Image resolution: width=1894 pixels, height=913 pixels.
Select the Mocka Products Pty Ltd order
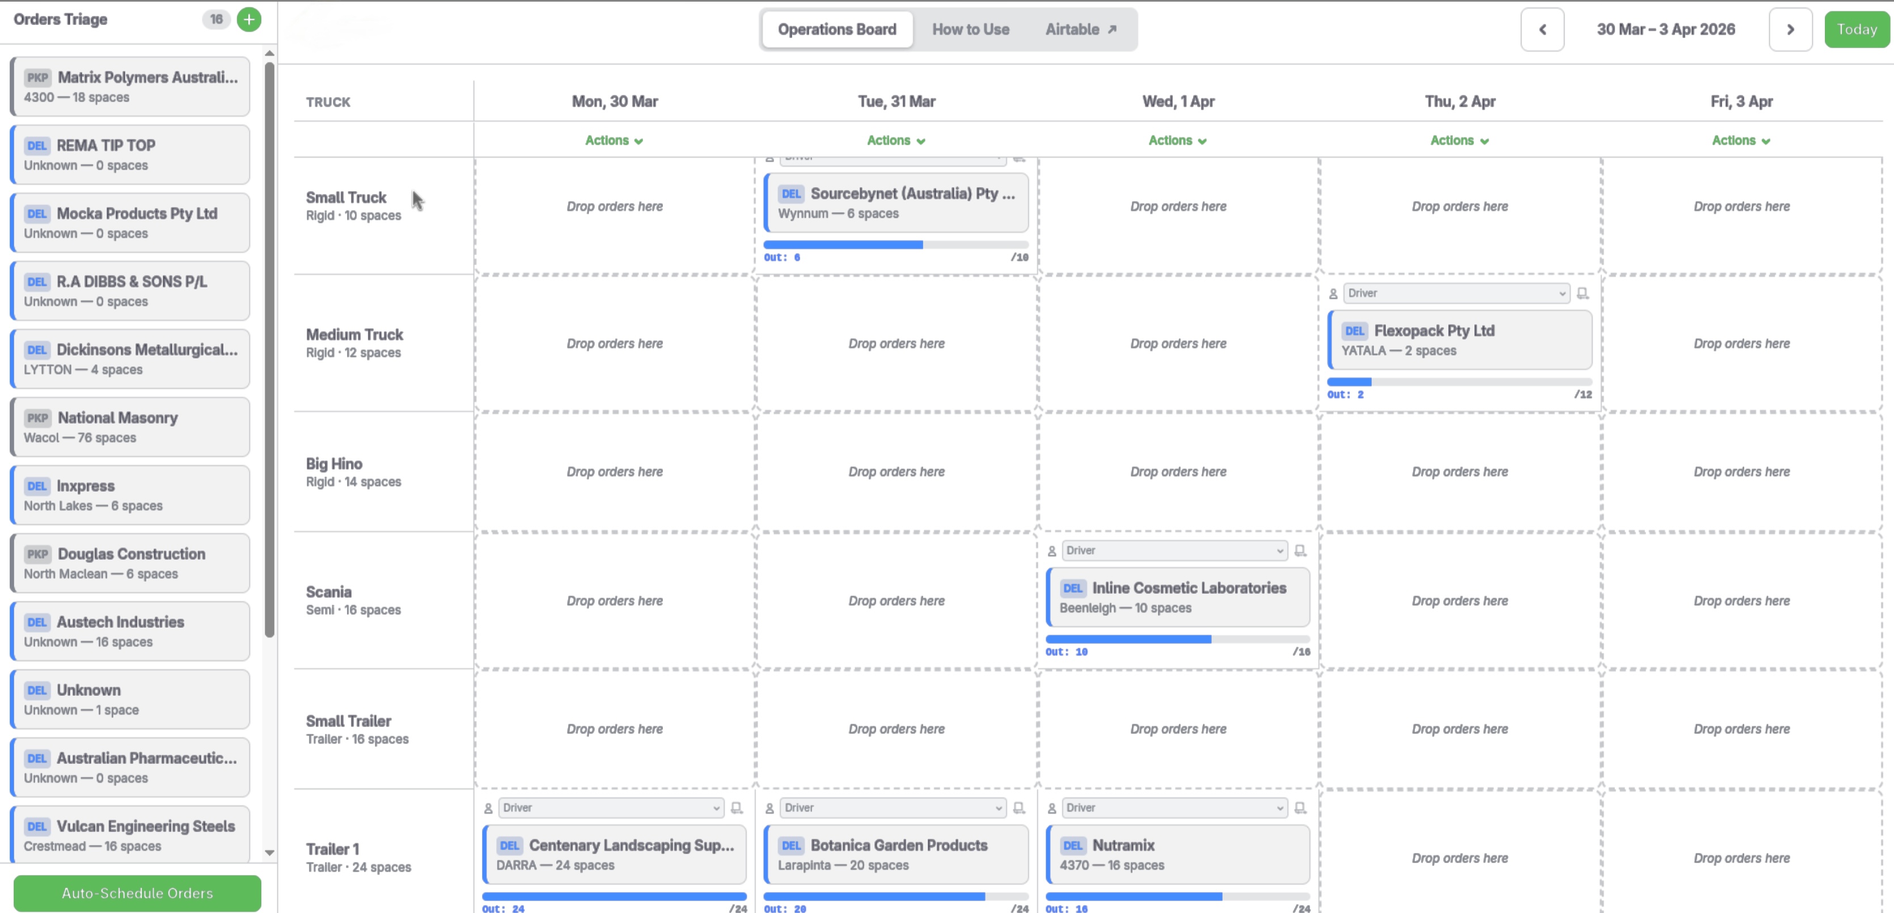point(130,223)
